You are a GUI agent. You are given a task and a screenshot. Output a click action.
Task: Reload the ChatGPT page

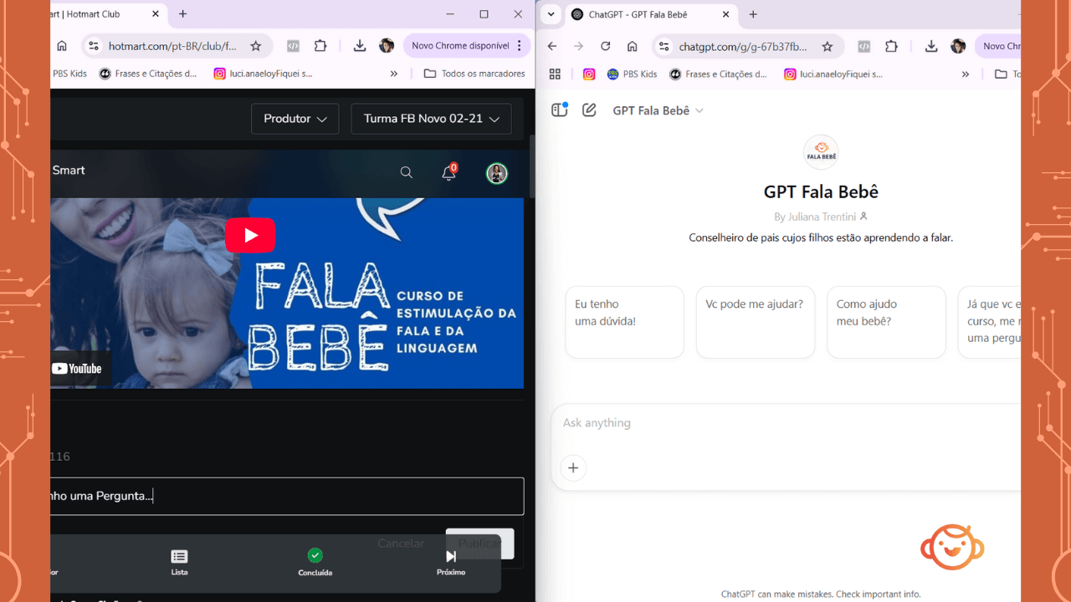pos(605,46)
